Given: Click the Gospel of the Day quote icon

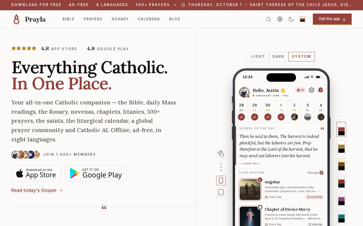Looking at the screenshot, I should tap(322, 128).
